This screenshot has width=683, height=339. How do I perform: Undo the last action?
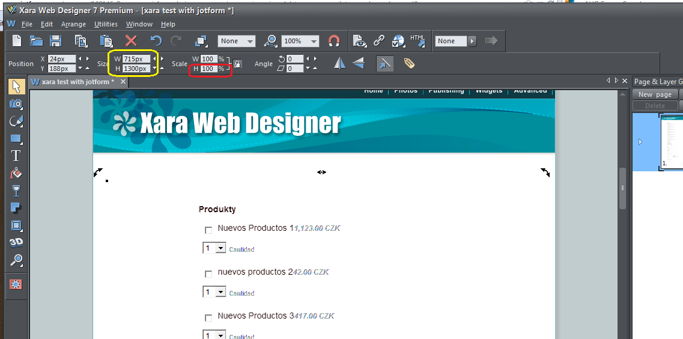(x=156, y=41)
